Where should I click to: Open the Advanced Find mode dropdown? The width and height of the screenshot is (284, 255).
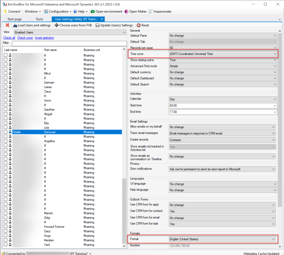(223, 66)
